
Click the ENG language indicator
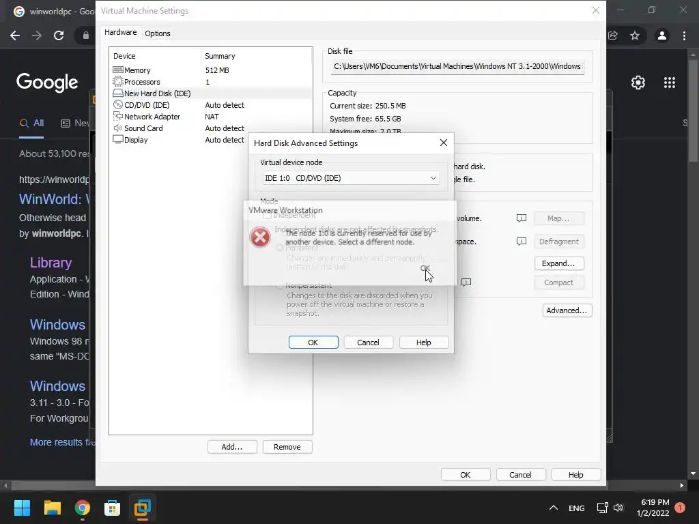point(576,508)
